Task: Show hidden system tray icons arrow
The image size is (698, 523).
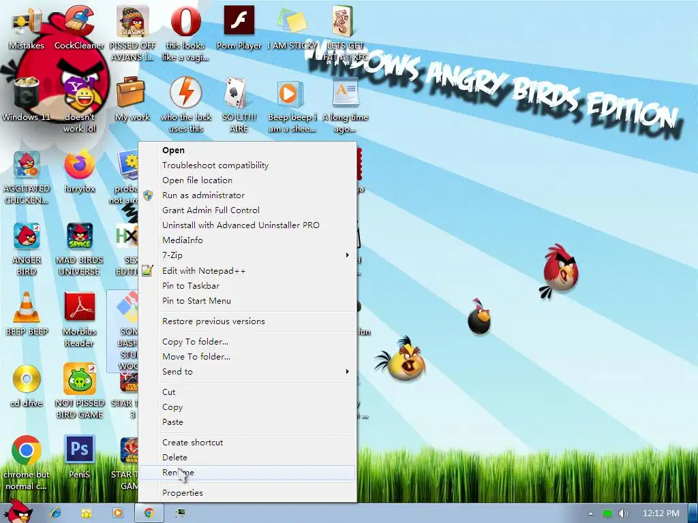Action: (x=590, y=513)
